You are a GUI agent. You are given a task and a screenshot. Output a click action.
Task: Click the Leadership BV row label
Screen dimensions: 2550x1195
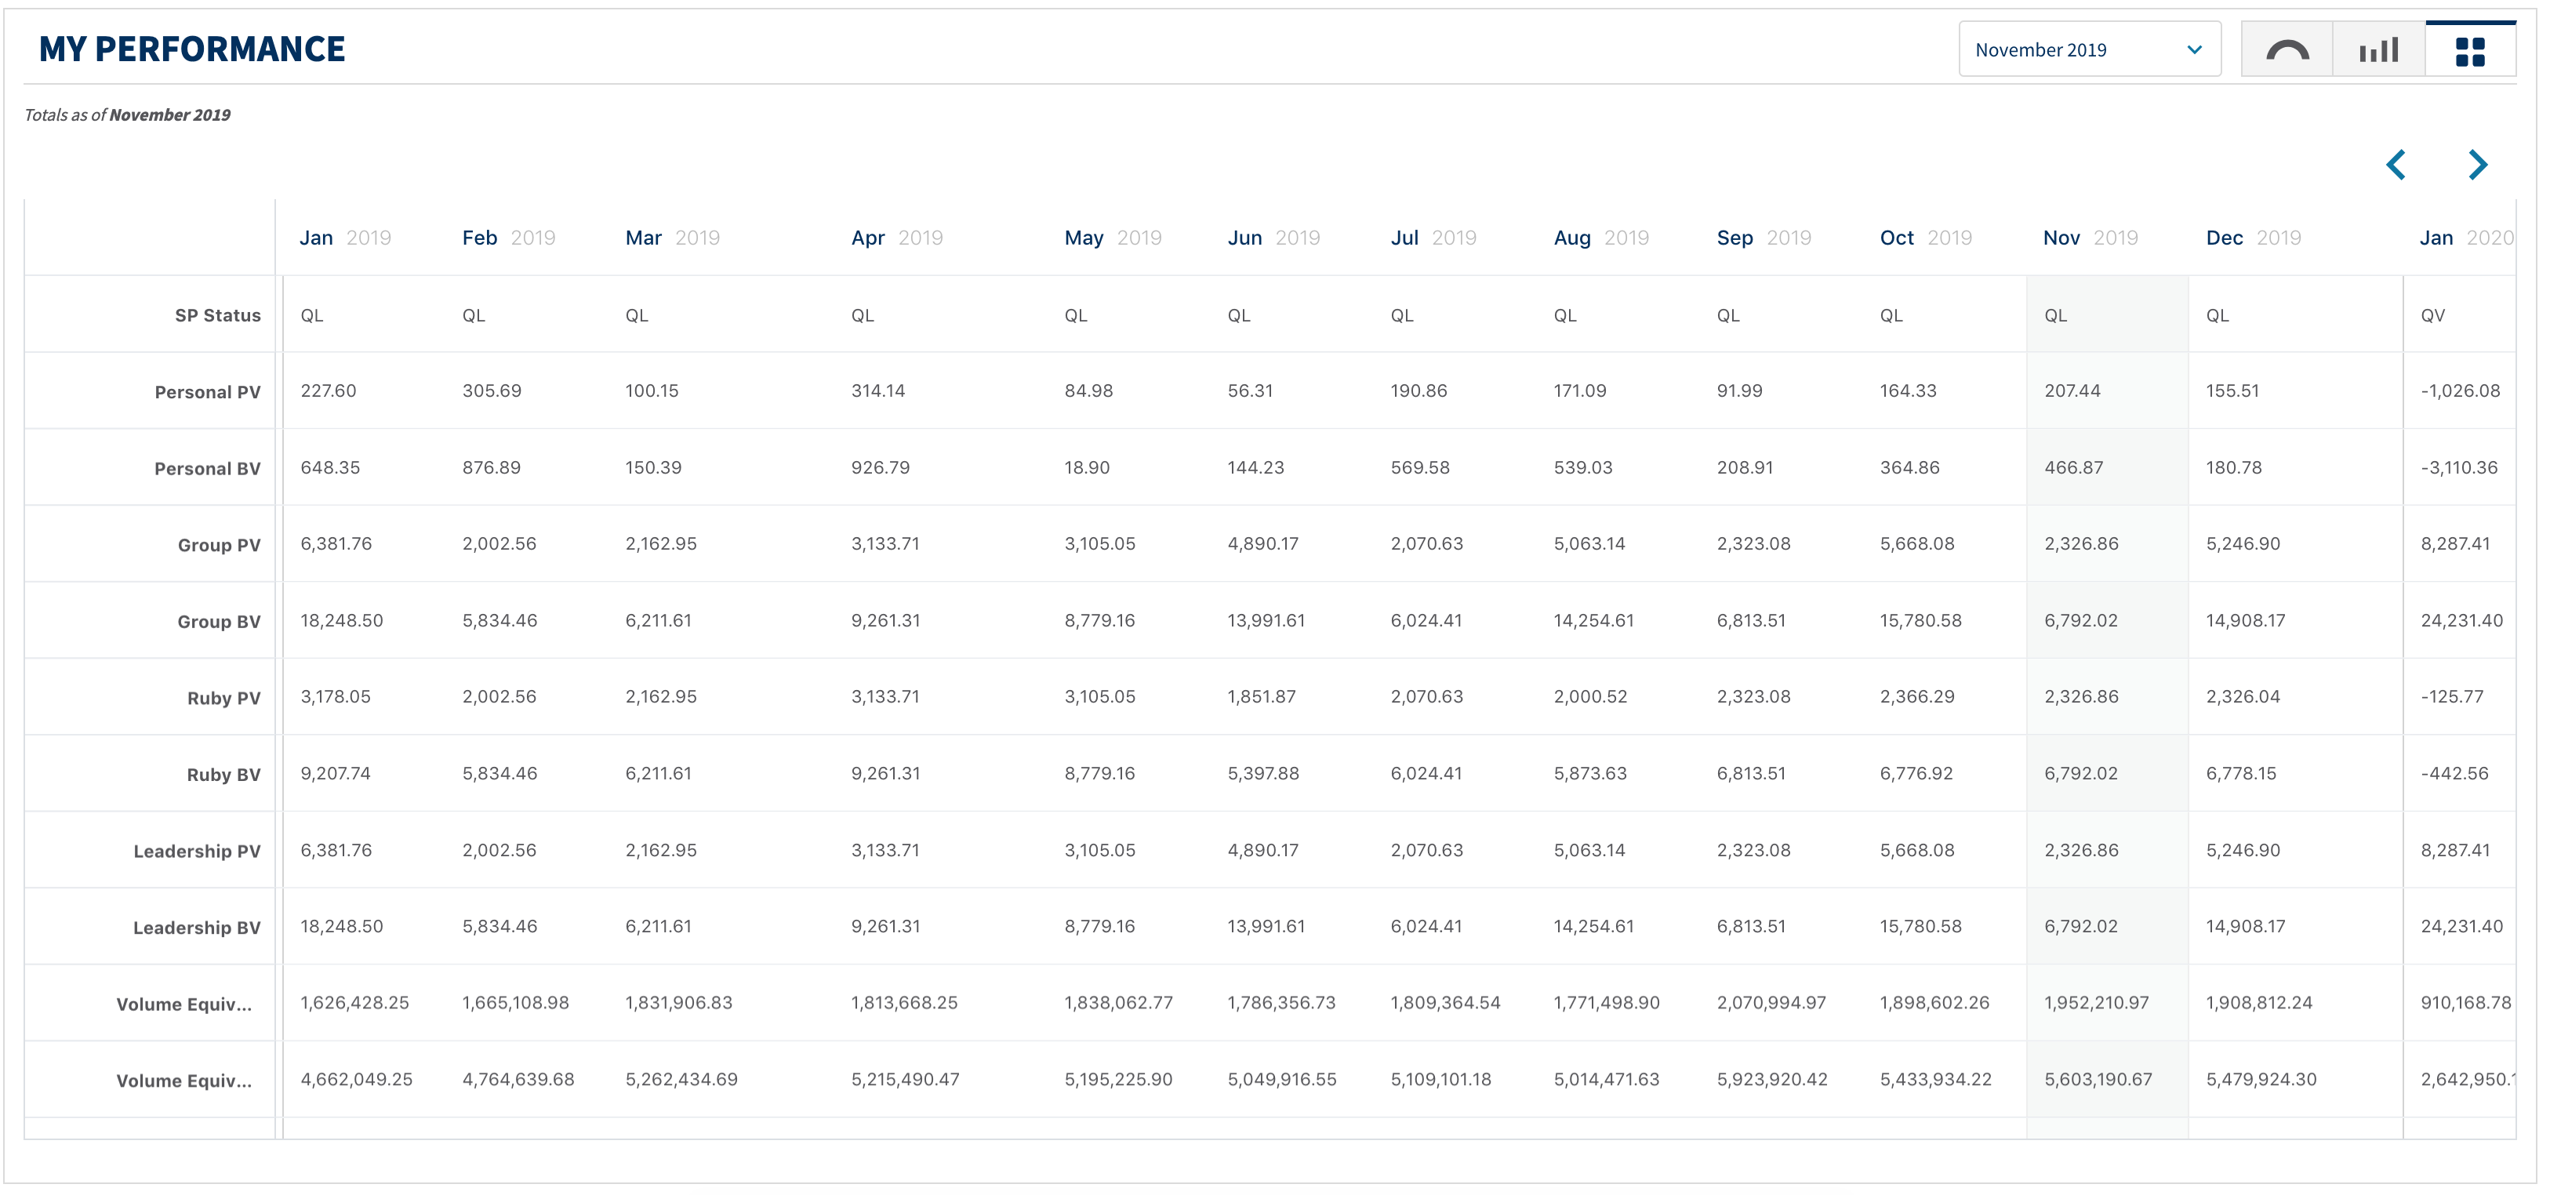click(x=196, y=928)
